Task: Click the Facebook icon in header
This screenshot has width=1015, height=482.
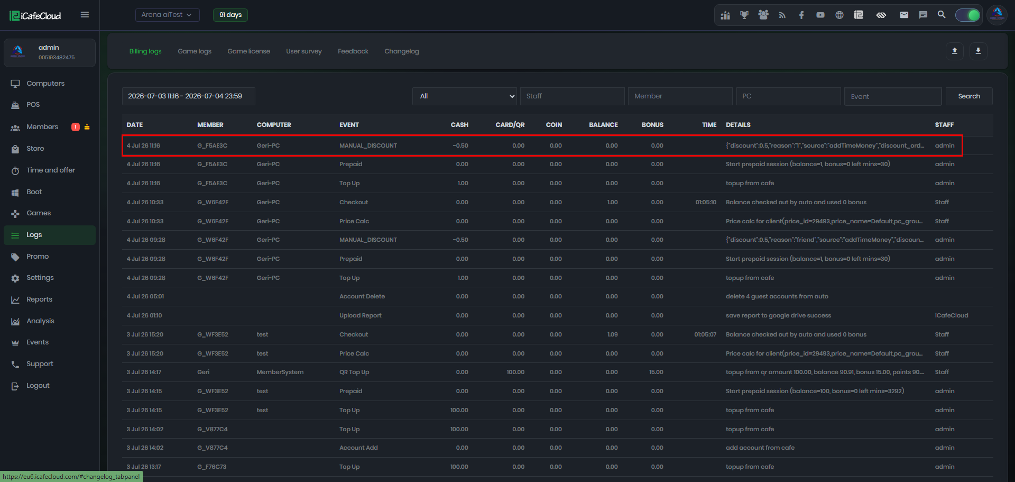Action: pos(801,15)
